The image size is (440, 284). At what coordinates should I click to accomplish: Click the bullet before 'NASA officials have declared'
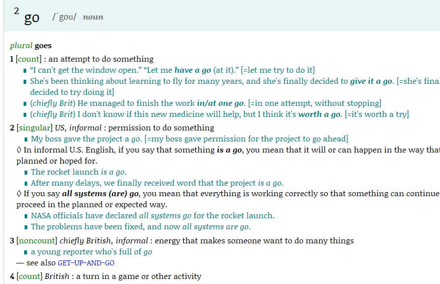[26, 216]
